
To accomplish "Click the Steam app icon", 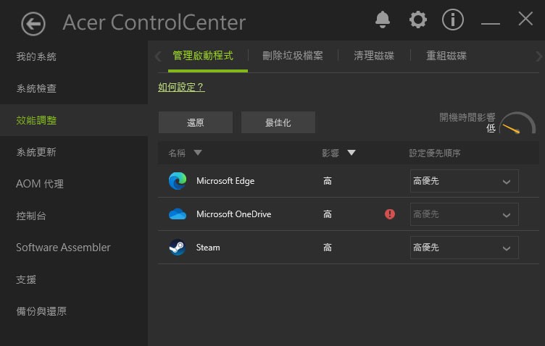I will (x=178, y=248).
